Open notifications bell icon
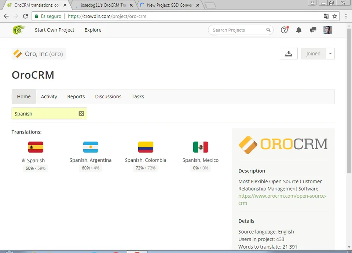 [298, 30]
